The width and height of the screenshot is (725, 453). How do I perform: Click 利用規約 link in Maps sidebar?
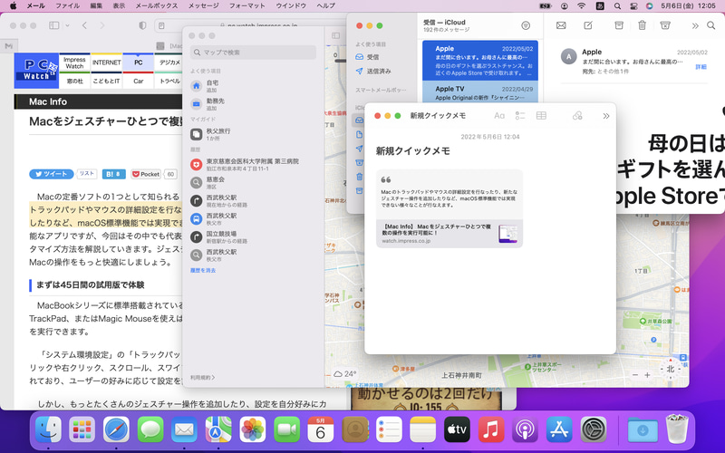202,377
